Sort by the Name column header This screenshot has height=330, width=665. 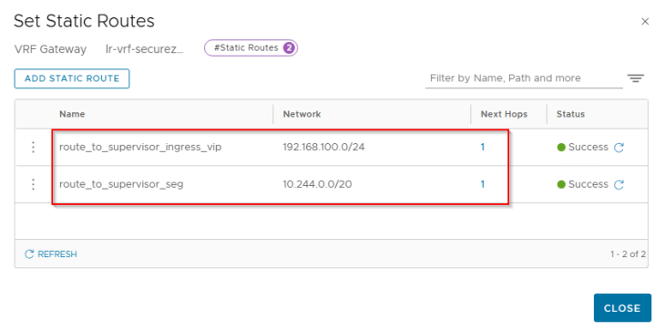tap(72, 114)
